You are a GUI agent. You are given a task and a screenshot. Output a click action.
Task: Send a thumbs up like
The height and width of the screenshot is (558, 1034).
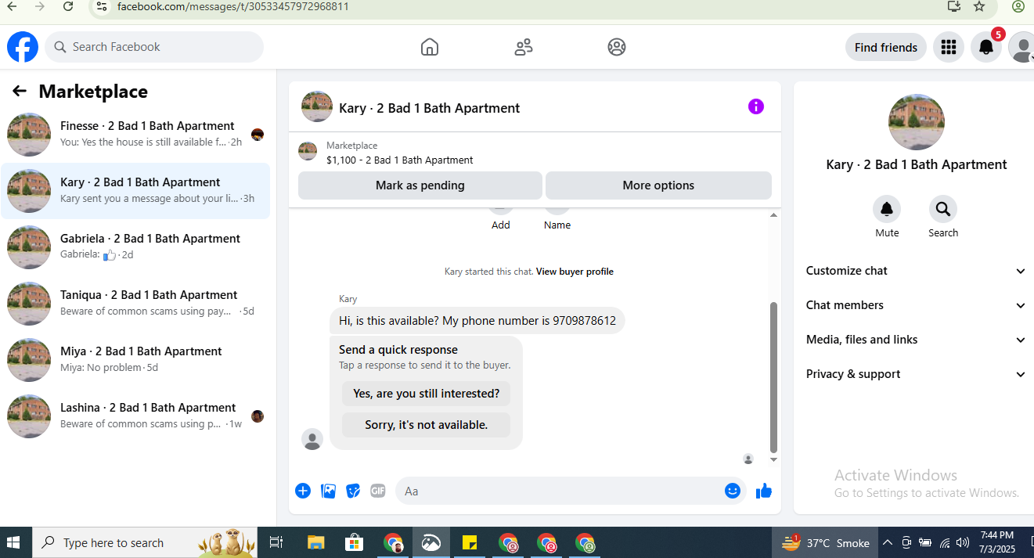coord(764,491)
